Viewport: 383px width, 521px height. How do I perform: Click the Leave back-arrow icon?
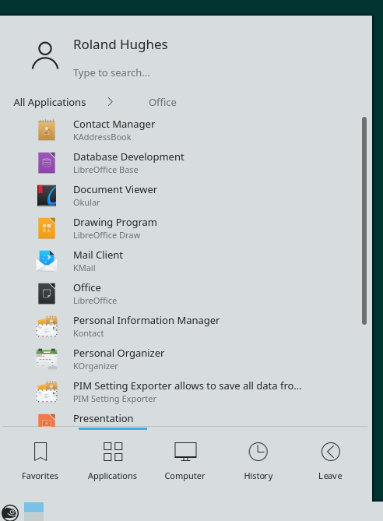(x=331, y=452)
